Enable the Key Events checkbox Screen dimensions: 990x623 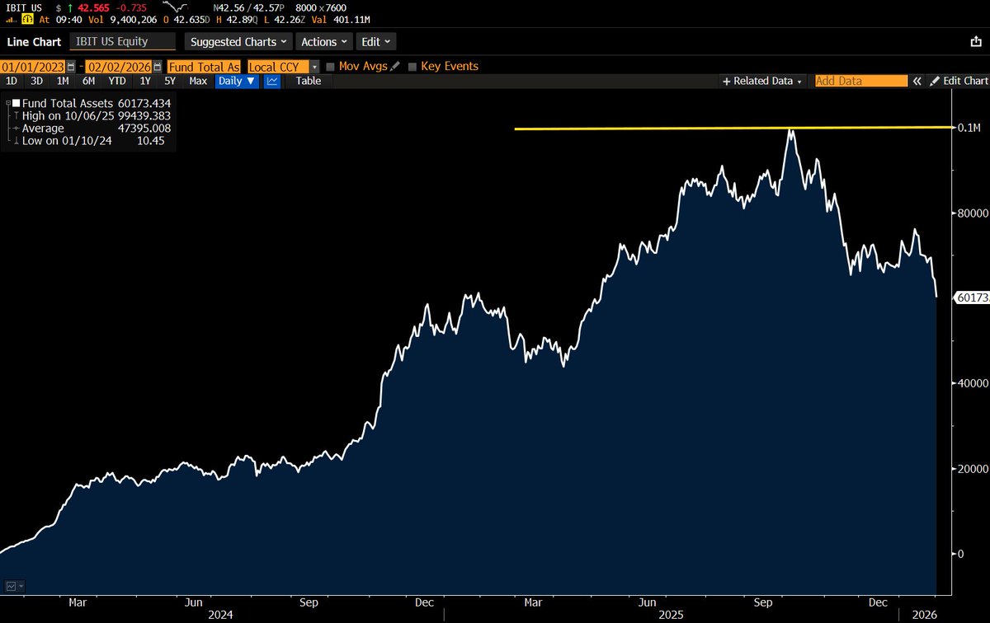[x=412, y=66]
